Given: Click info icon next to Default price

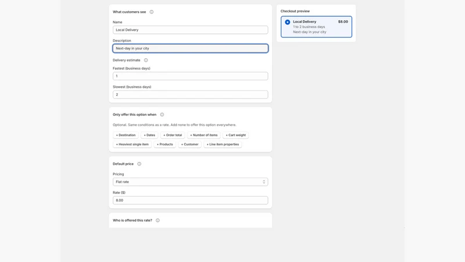Looking at the screenshot, I should 139,164.
